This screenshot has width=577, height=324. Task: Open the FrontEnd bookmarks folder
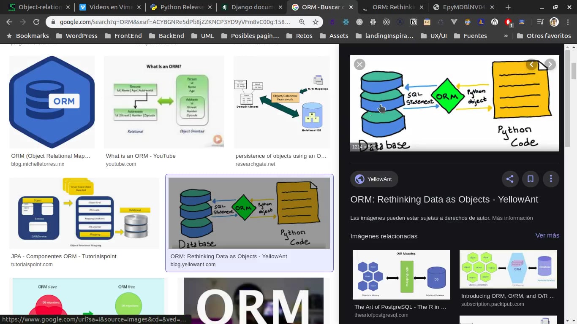(x=123, y=36)
